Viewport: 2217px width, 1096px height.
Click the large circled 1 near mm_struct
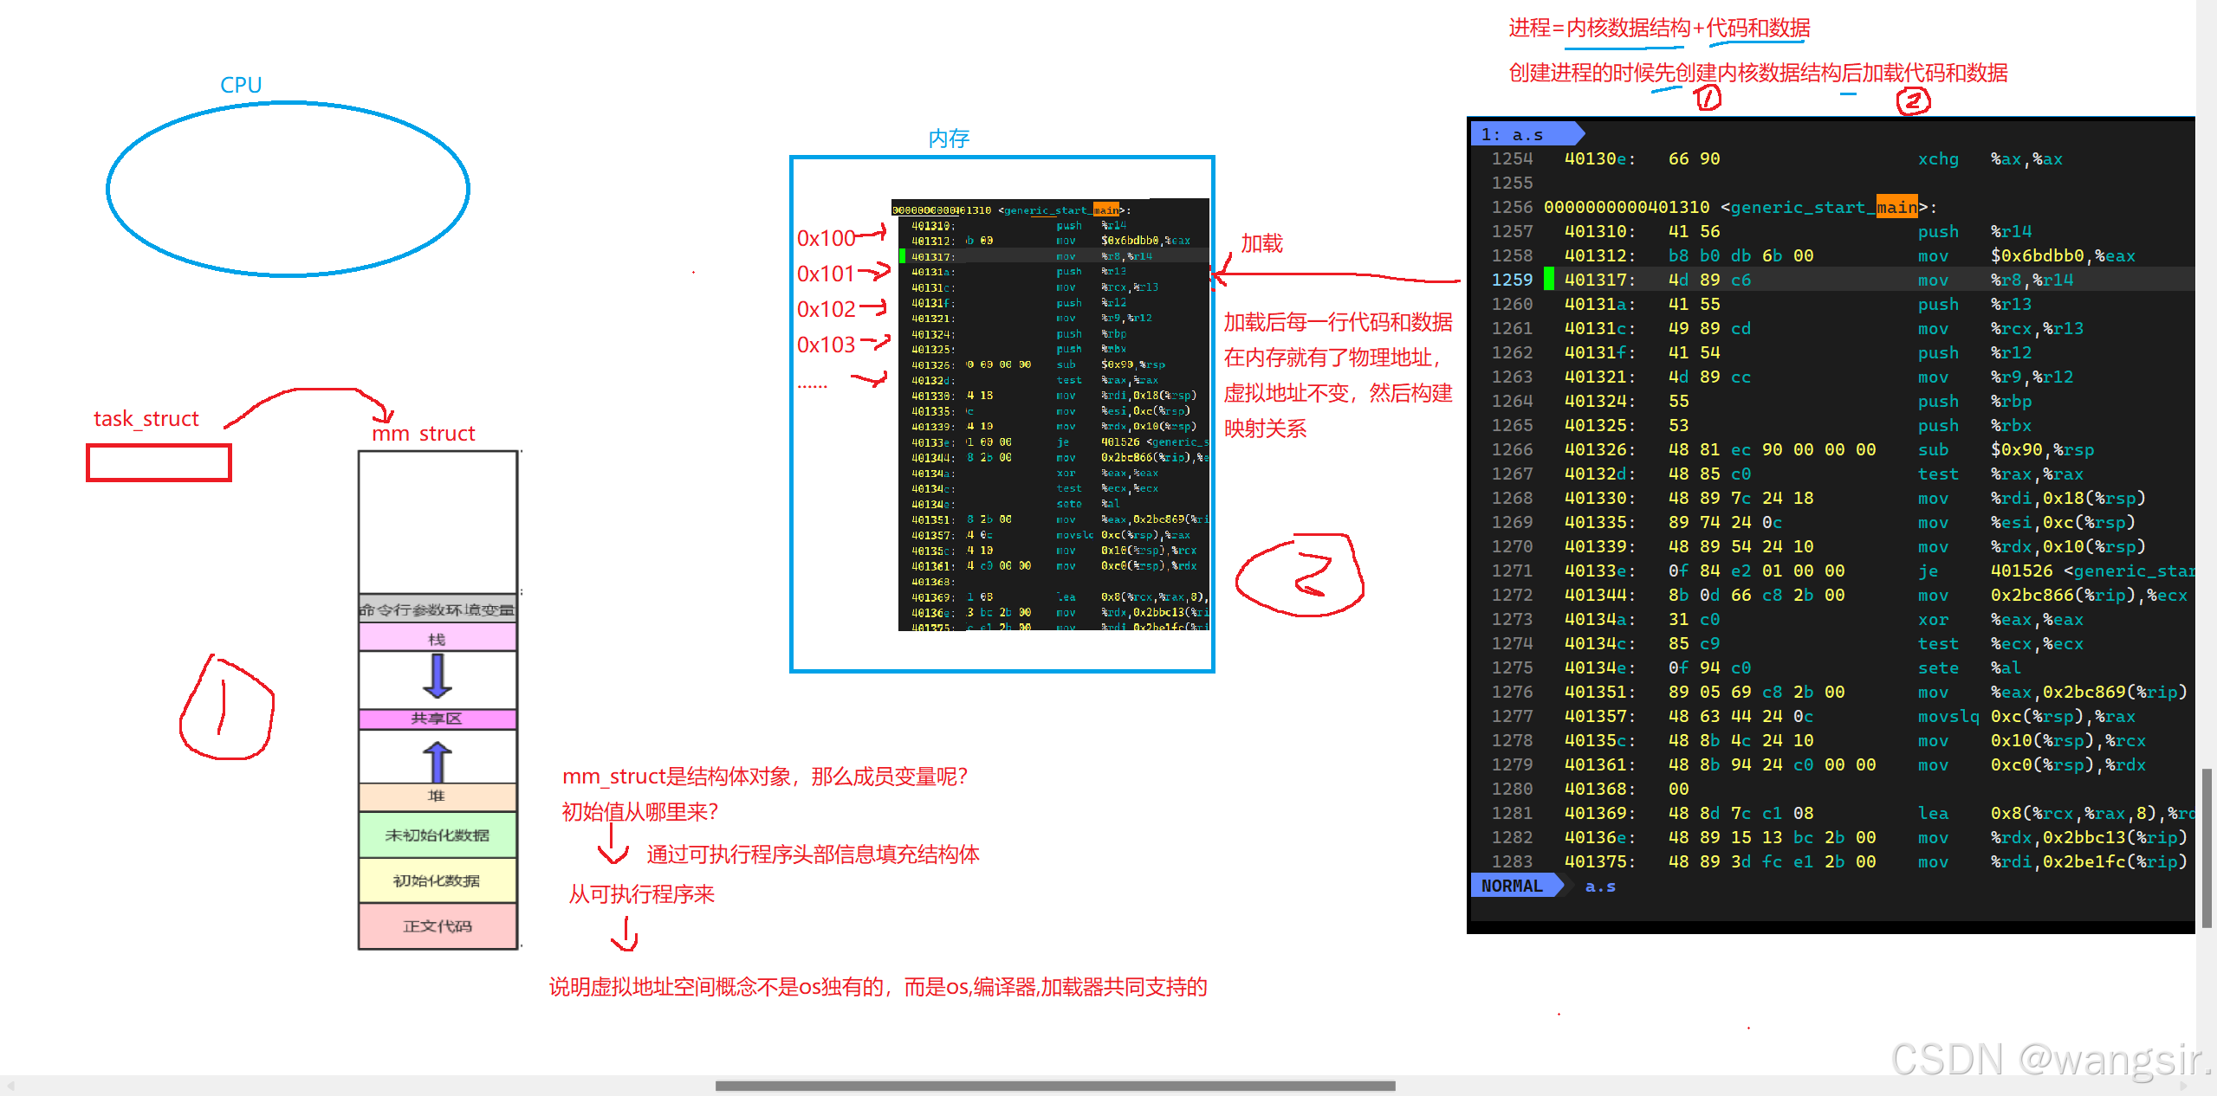pos(226,707)
